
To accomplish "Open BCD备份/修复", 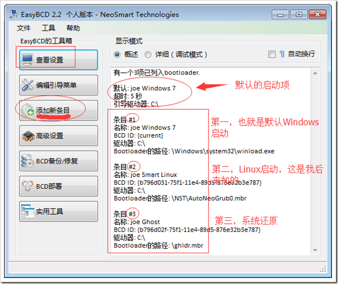I will 58,161.
